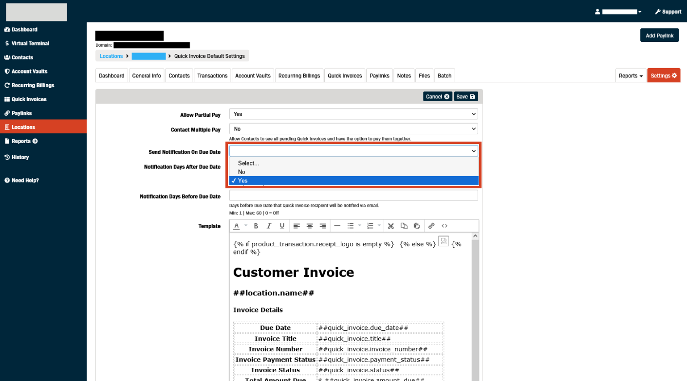Switch to Recurring Billings tab
Screen dimensions: 687x381
[299, 75]
